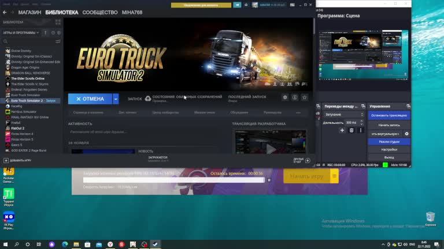444x249 pixels.
Task: Open Windows taskbar search
Action: point(16,244)
